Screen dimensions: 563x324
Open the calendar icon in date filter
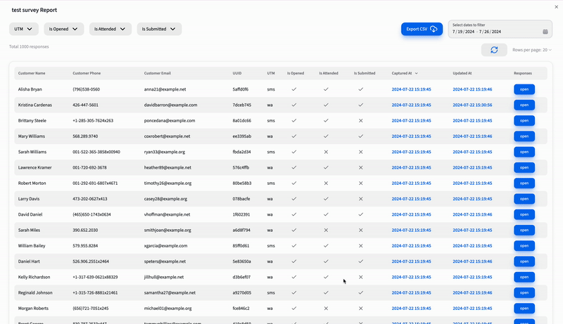click(545, 32)
